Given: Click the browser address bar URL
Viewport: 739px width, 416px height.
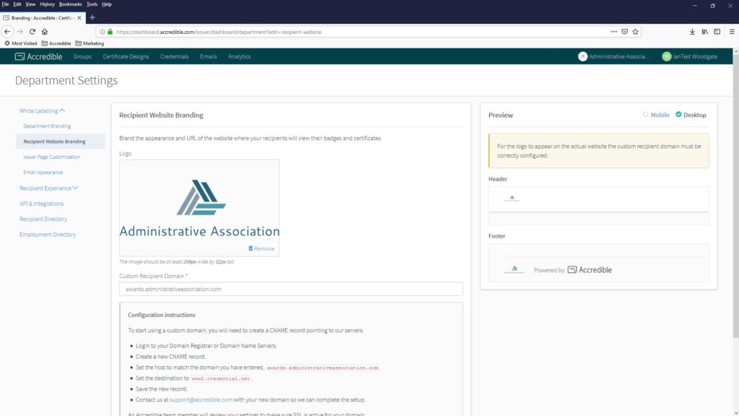Looking at the screenshot, I should (219, 32).
